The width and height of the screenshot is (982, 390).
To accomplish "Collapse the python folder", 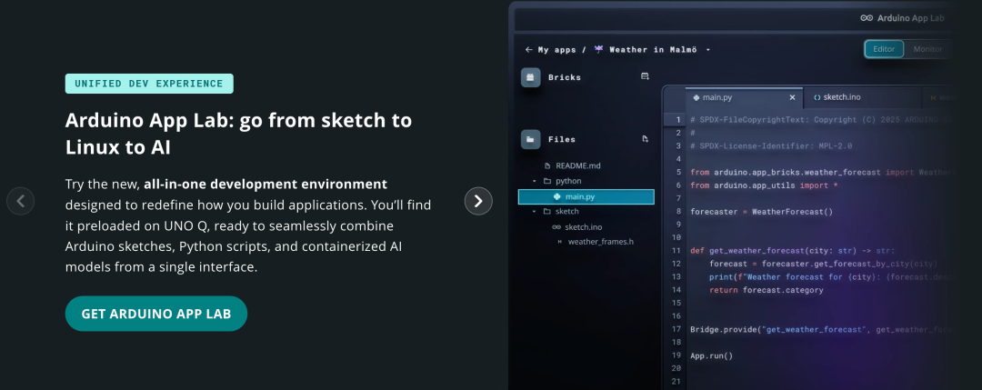I will pyautogui.click(x=535, y=181).
